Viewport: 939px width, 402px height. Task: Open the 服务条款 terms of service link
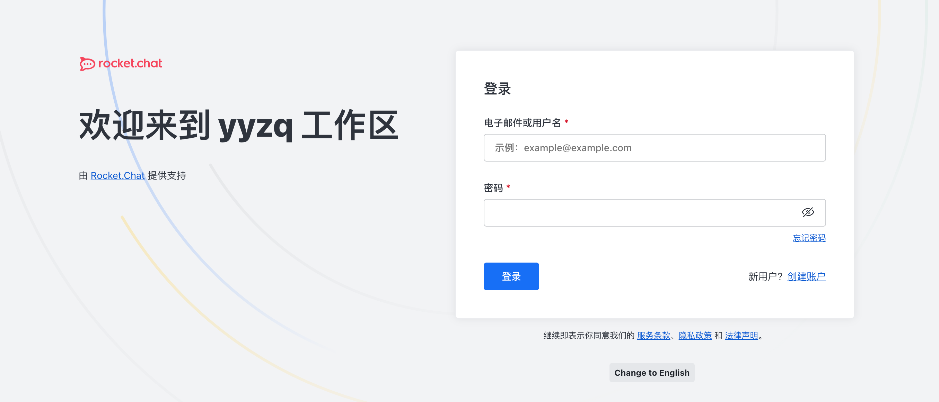click(x=653, y=336)
